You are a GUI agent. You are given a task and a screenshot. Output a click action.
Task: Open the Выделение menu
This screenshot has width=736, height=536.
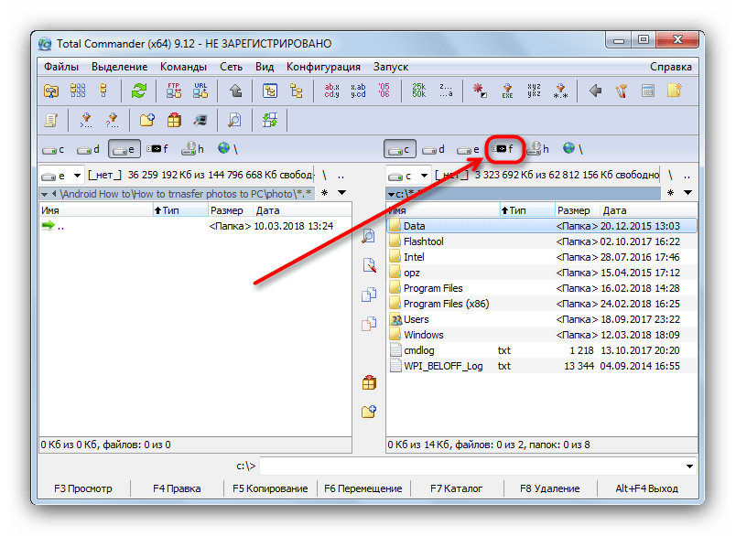click(x=119, y=67)
